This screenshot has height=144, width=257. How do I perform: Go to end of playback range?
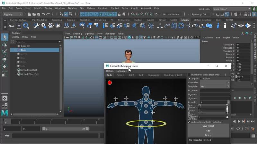click(x=253, y=121)
